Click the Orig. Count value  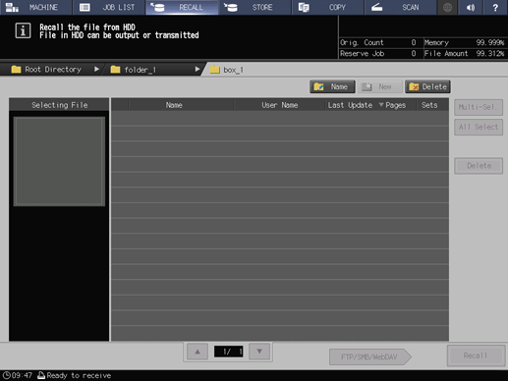pos(414,42)
